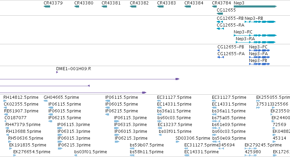Select the GH04665.5prime EST label
The image size is (290, 157).
(x=61, y=97)
